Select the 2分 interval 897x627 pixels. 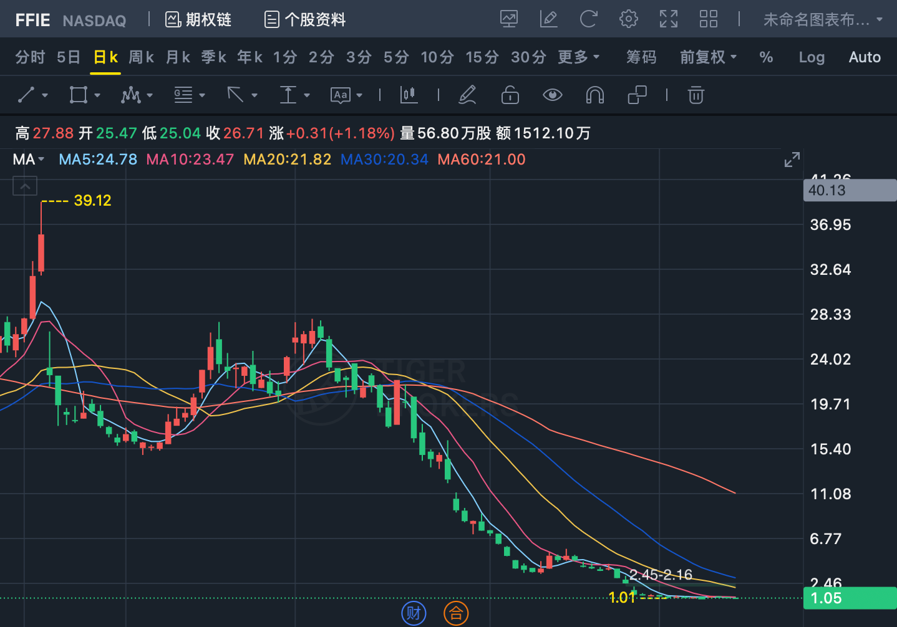click(x=322, y=57)
